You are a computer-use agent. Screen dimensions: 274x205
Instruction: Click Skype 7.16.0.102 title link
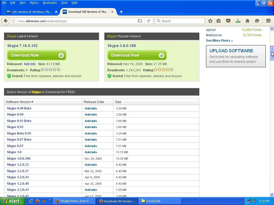tap(22, 46)
